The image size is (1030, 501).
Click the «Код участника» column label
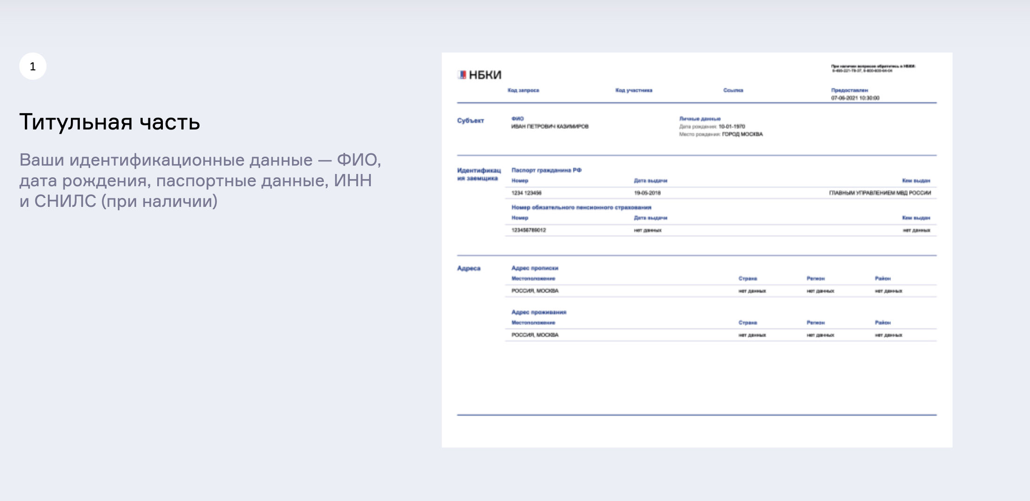pyautogui.click(x=634, y=90)
